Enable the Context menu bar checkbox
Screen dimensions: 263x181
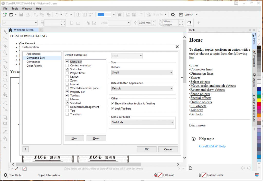[67, 65]
